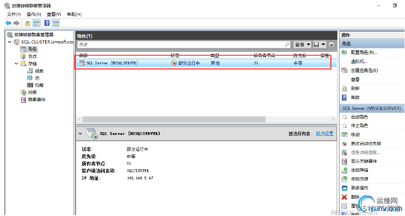Open help via the blue question toolbar icon
Screen dimensions: 405x216
(x=47, y=23)
